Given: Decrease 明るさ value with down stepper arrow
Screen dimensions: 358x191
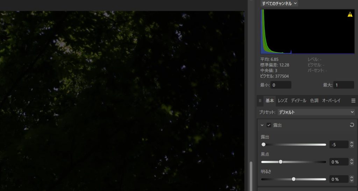Looking at the screenshot, I should pyautogui.click(x=352, y=181).
